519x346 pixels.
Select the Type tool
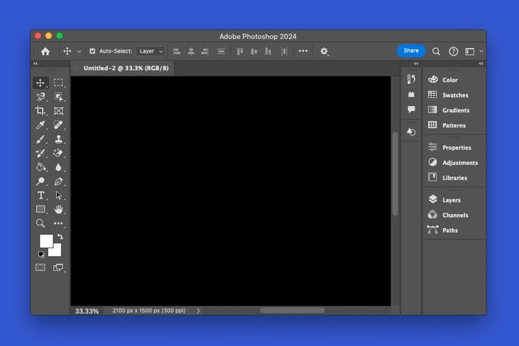tap(40, 195)
